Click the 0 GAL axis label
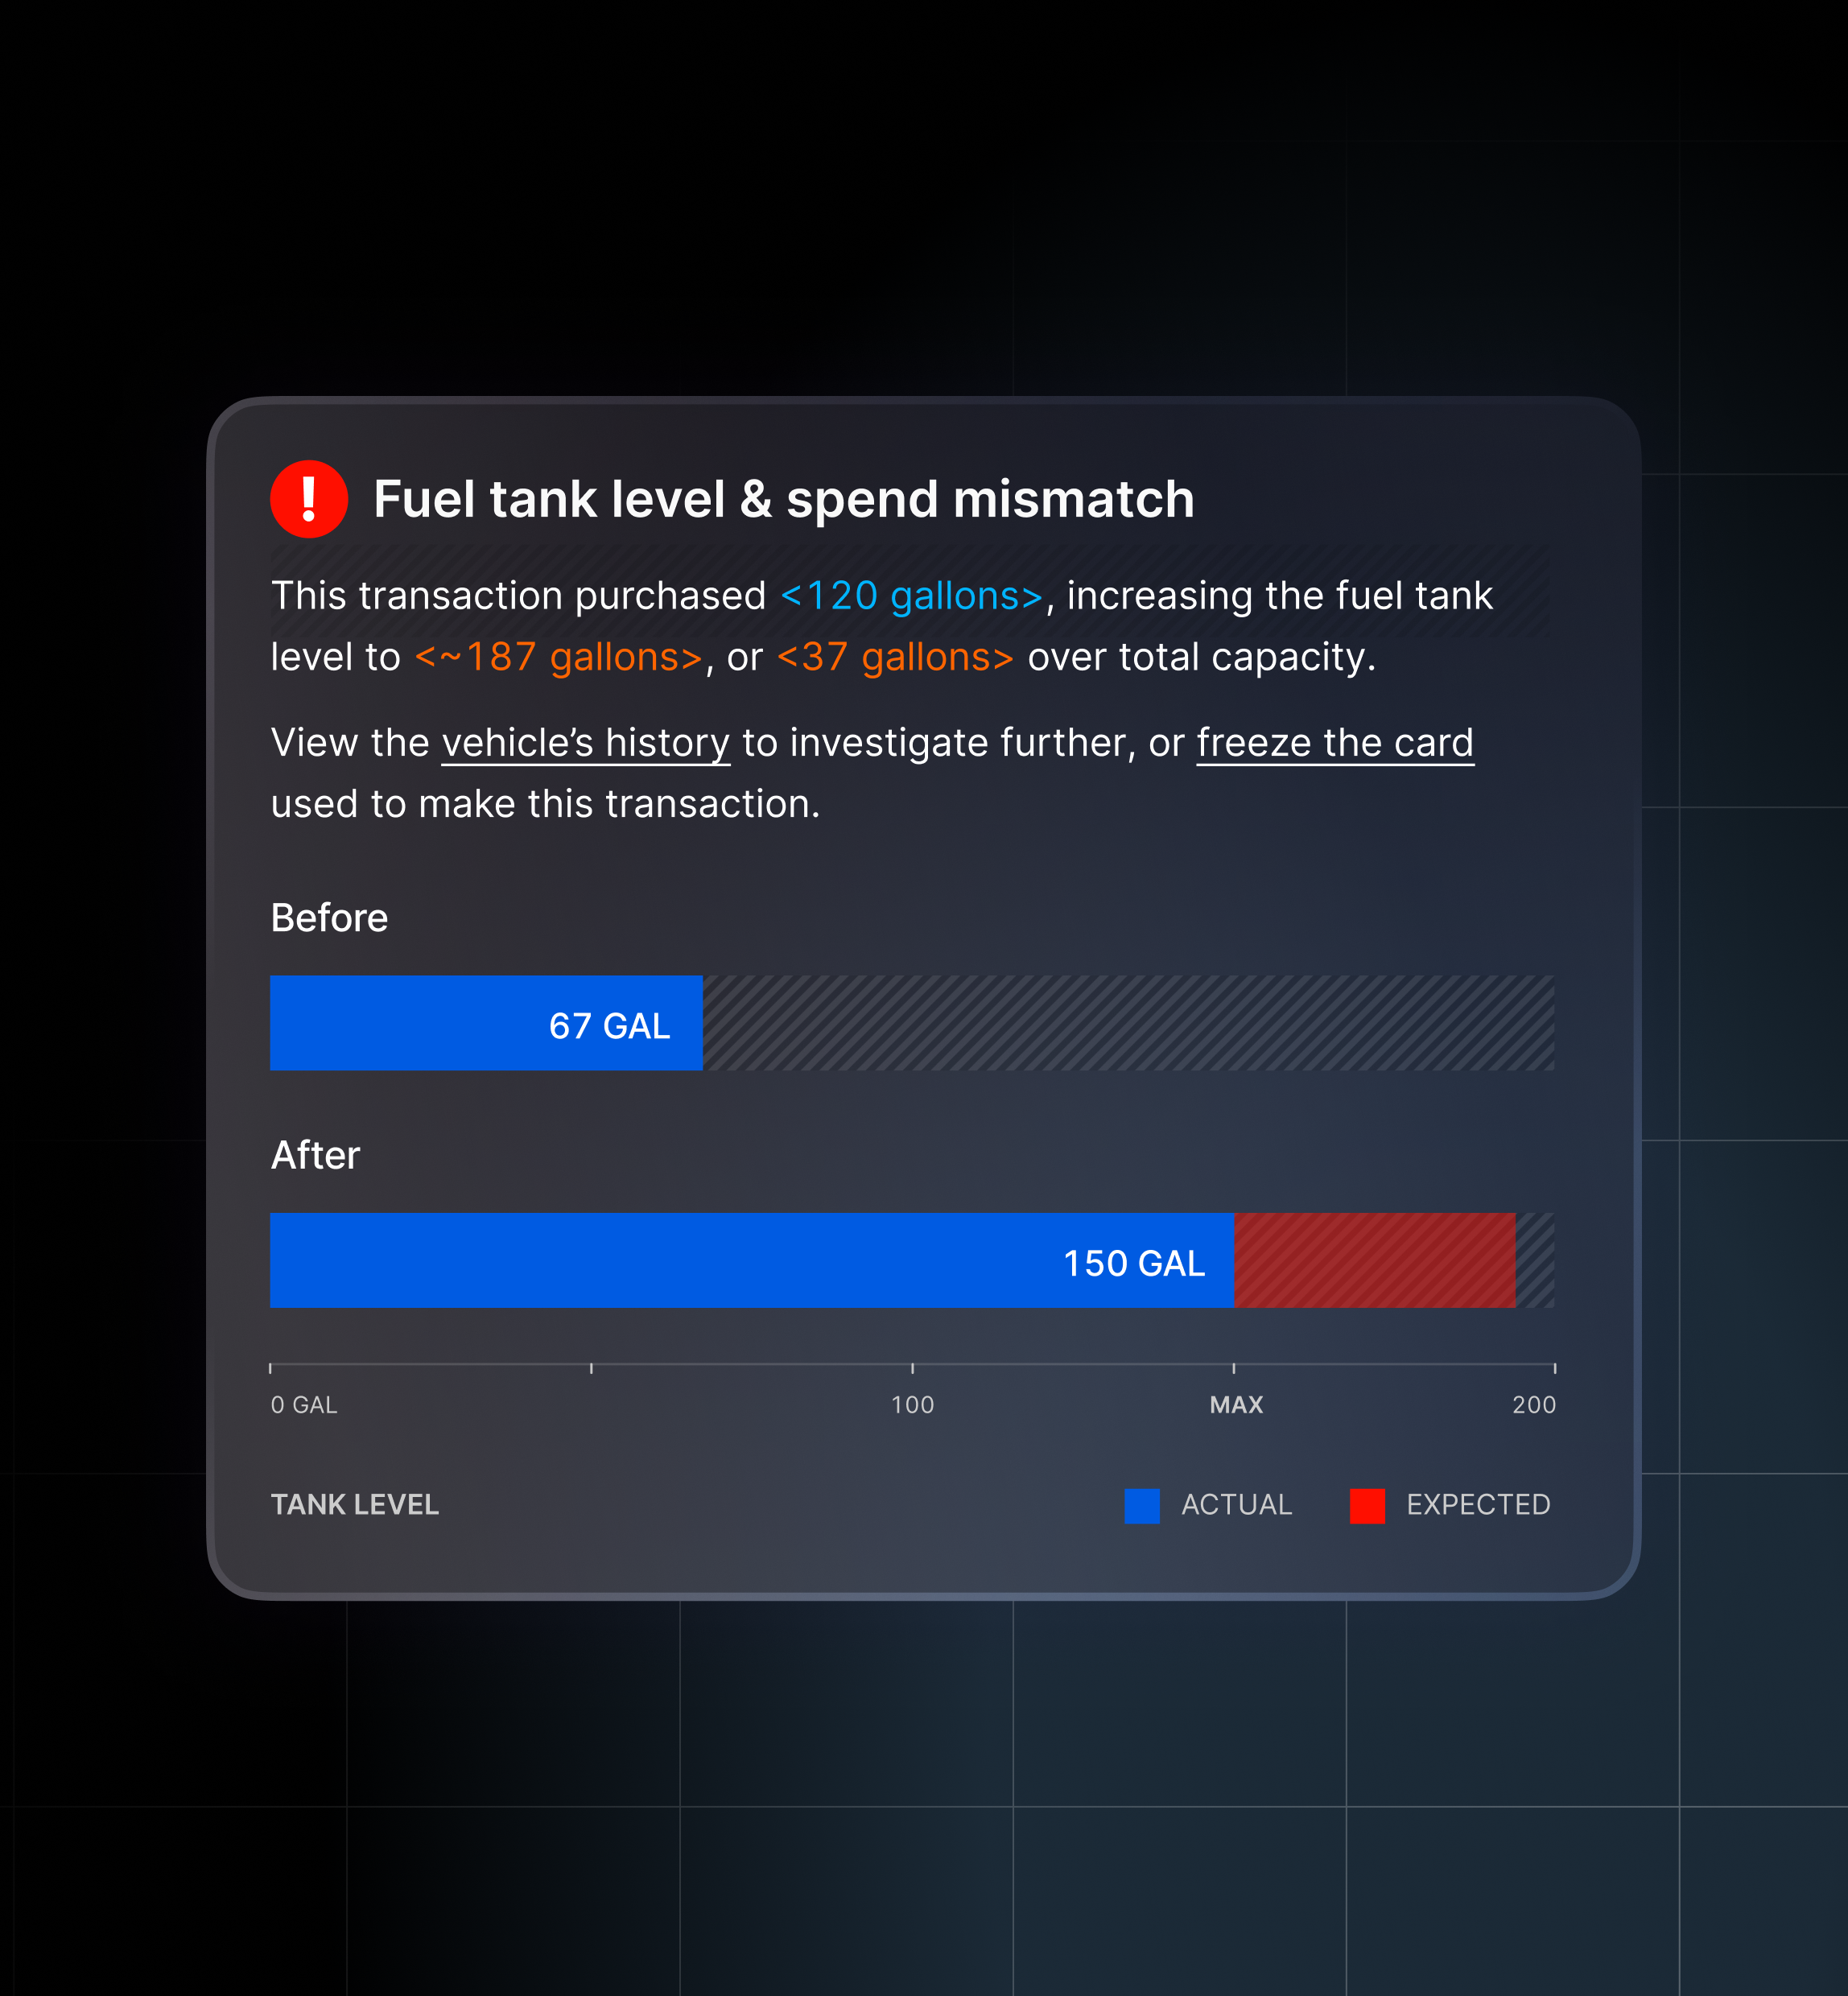Viewport: 1848px width, 1996px height. 304,1405
